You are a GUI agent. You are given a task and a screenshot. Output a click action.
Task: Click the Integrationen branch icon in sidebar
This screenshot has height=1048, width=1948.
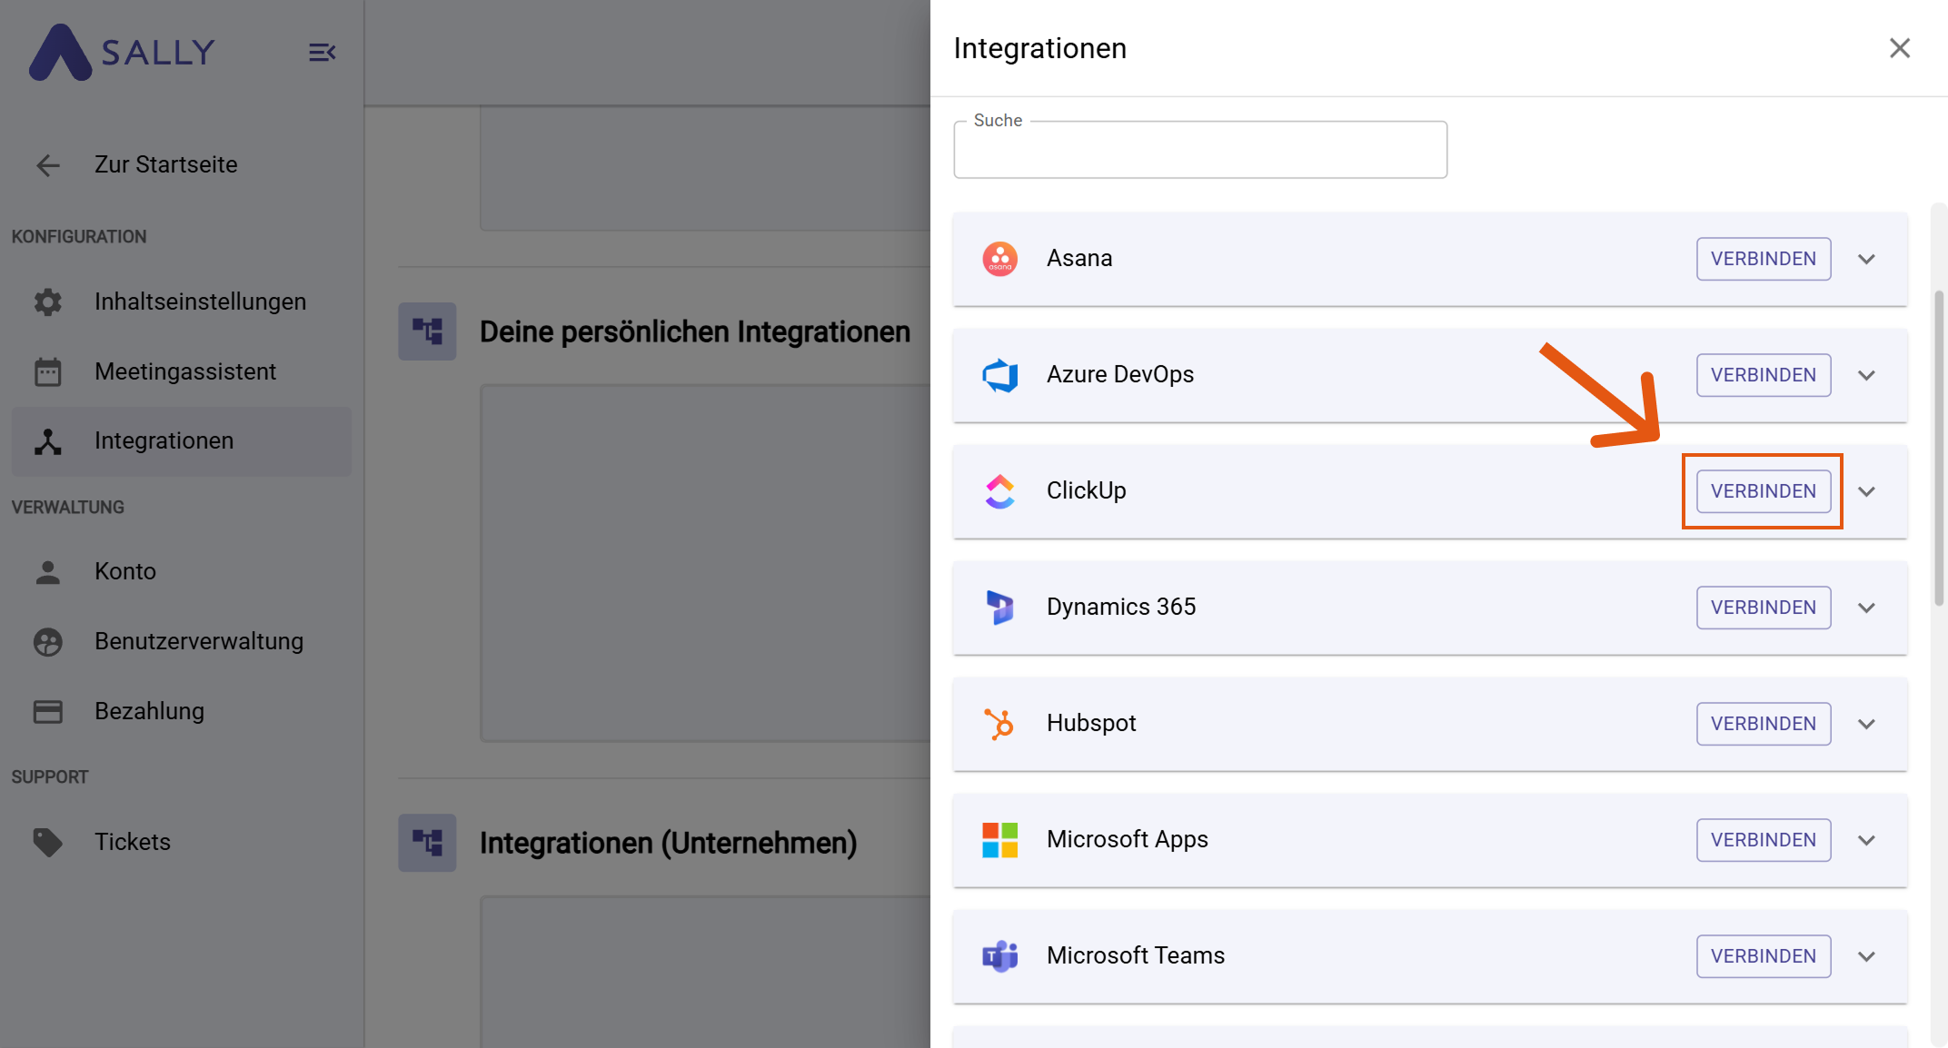pyautogui.click(x=48, y=441)
